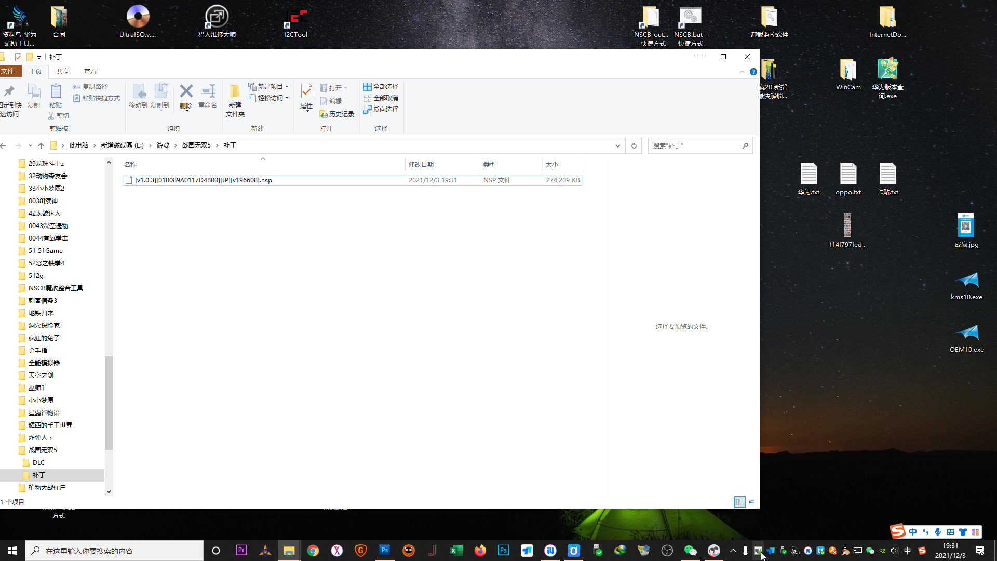
Task: Expand the address bar history dropdown
Action: (617, 145)
